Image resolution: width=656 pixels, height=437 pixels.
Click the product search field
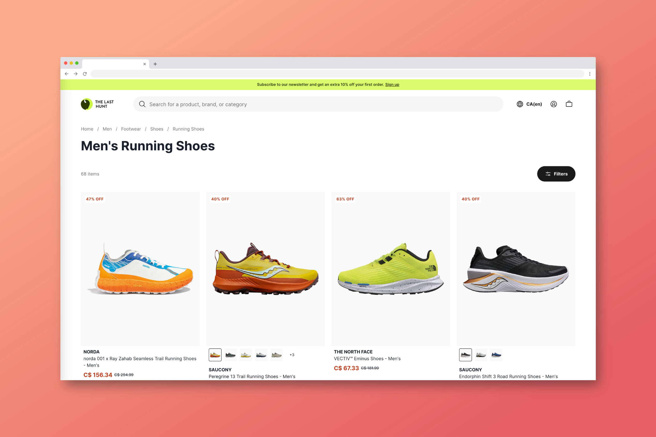click(318, 104)
